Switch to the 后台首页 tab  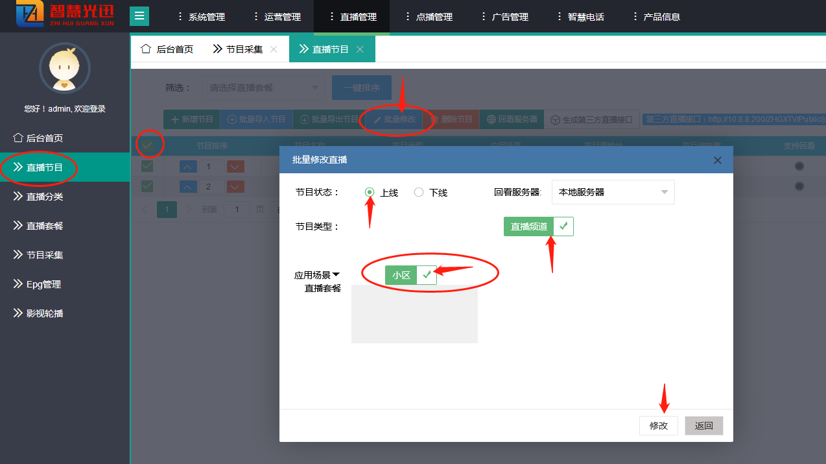167,49
